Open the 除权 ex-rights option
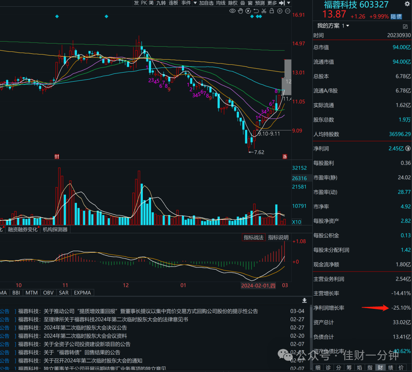The height and width of the screenshot is (372, 412). (x=233, y=3)
